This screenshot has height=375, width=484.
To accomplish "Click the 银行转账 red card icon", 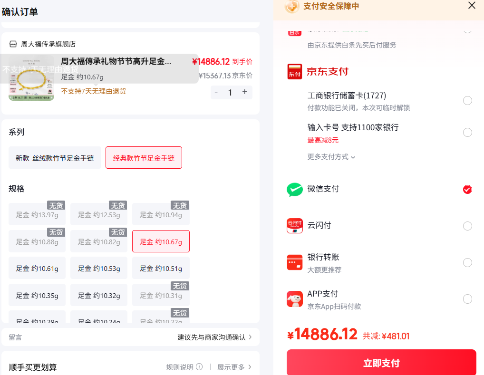I will pos(294,262).
